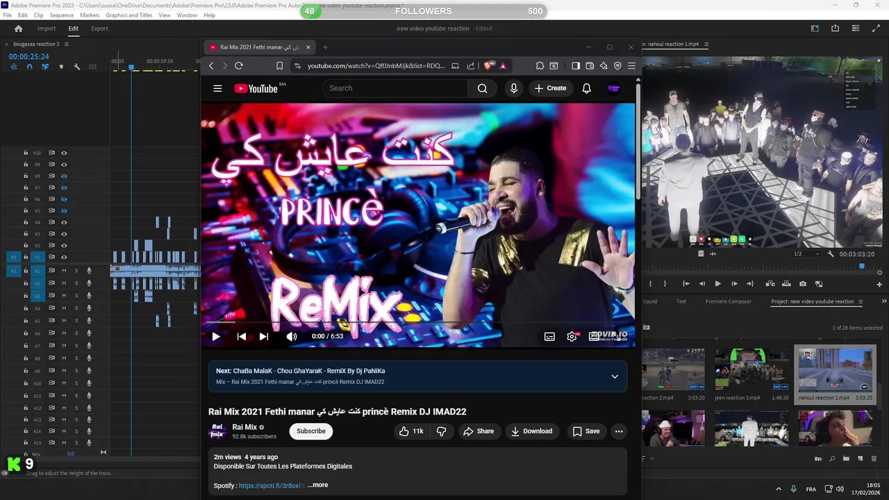Search with your voice on YouTube
Image resolution: width=889 pixels, height=500 pixels.
click(x=514, y=88)
